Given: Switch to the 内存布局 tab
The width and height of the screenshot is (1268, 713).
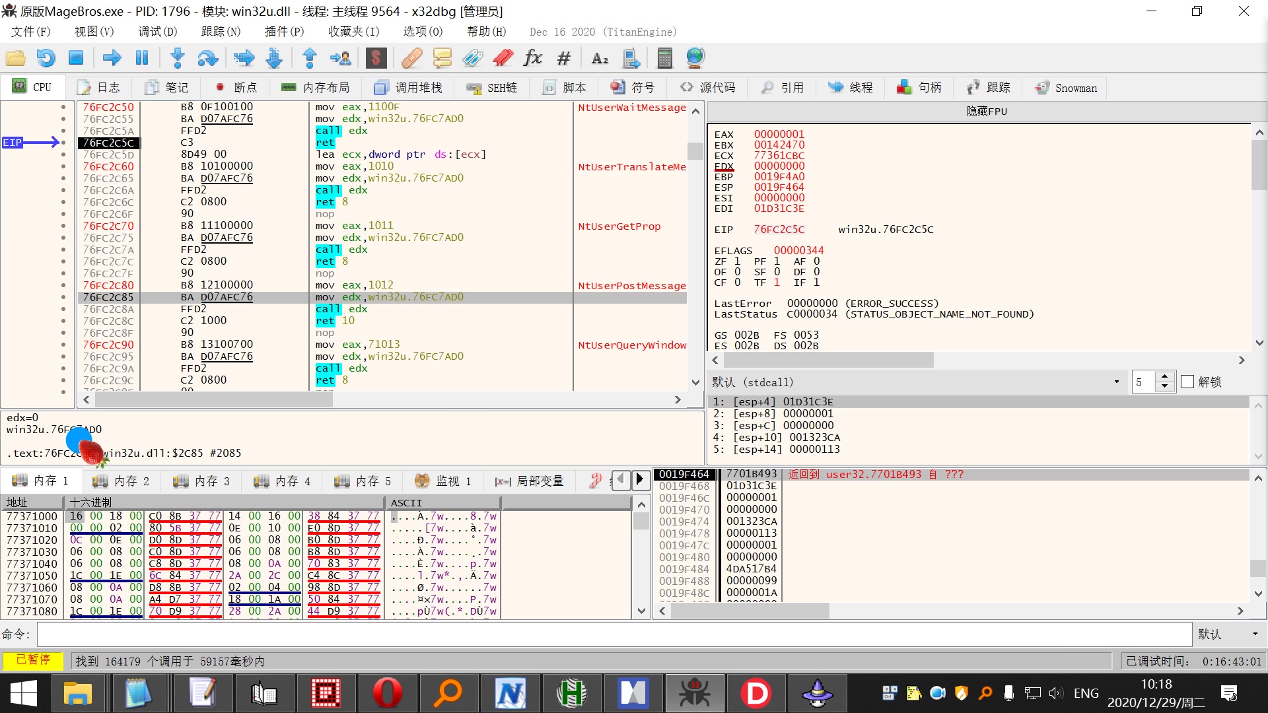Looking at the screenshot, I should click(x=315, y=88).
